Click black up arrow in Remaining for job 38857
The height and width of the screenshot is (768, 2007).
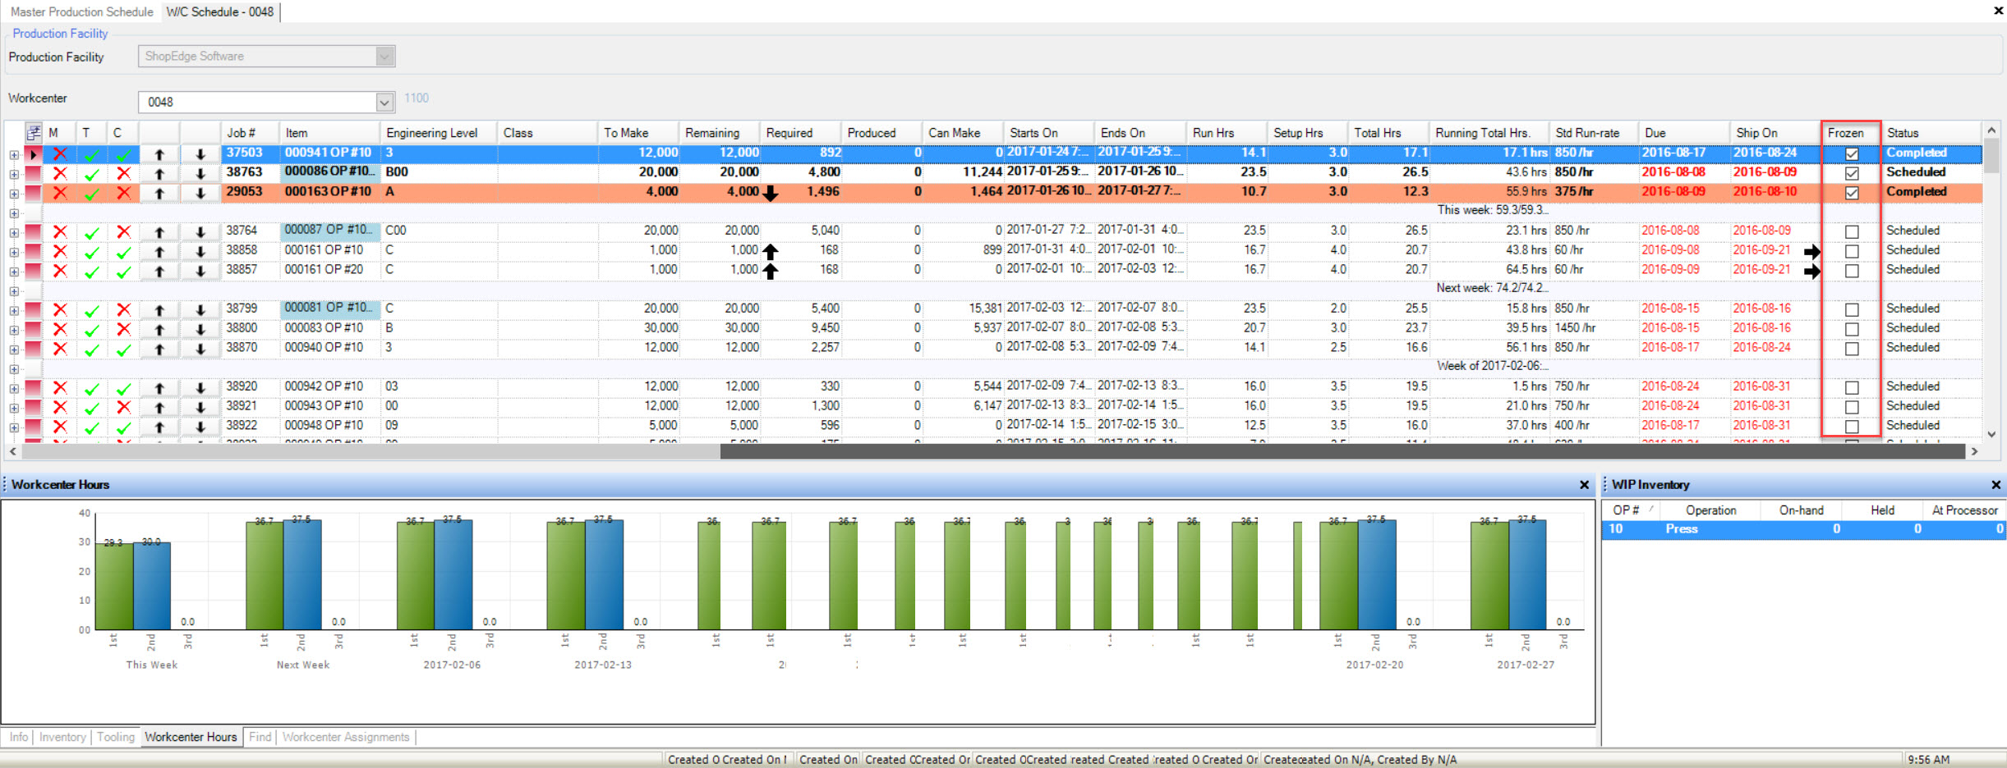pos(770,272)
